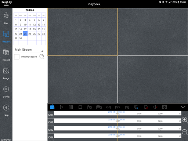Select April 15 on the calendar
188x141 pixels.
click(x=16, y=29)
